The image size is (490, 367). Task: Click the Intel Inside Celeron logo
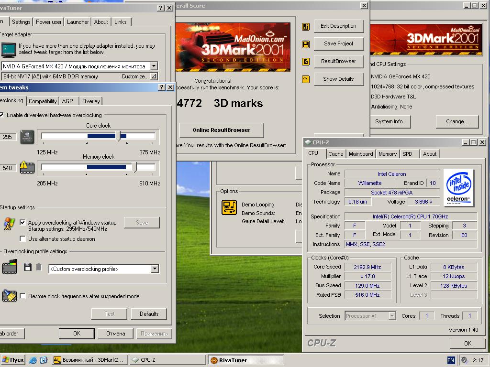click(x=458, y=188)
